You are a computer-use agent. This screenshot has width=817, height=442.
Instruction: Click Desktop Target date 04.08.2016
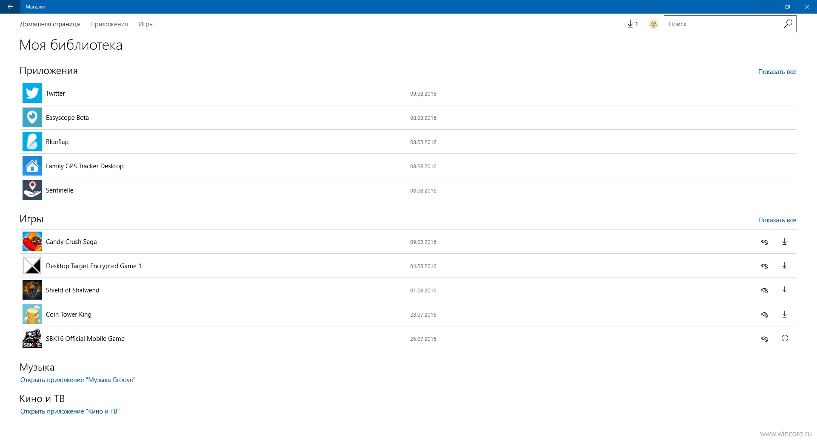[x=423, y=266]
